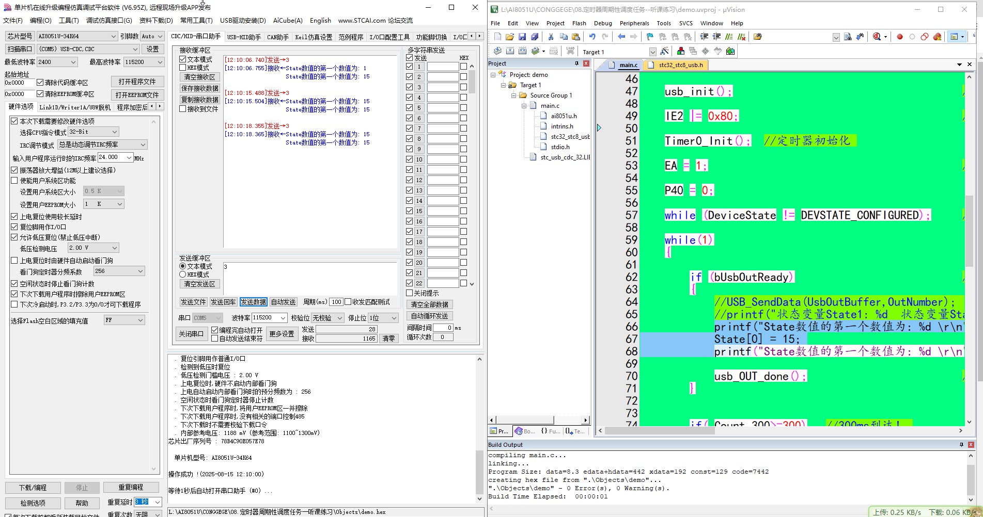Open Pack Installer icon
The height and width of the screenshot is (517, 983).
click(x=730, y=51)
